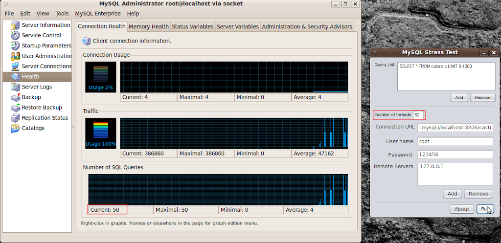The width and height of the screenshot is (501, 243).
Task: Switch to the Server Variables tab
Action: (238, 27)
